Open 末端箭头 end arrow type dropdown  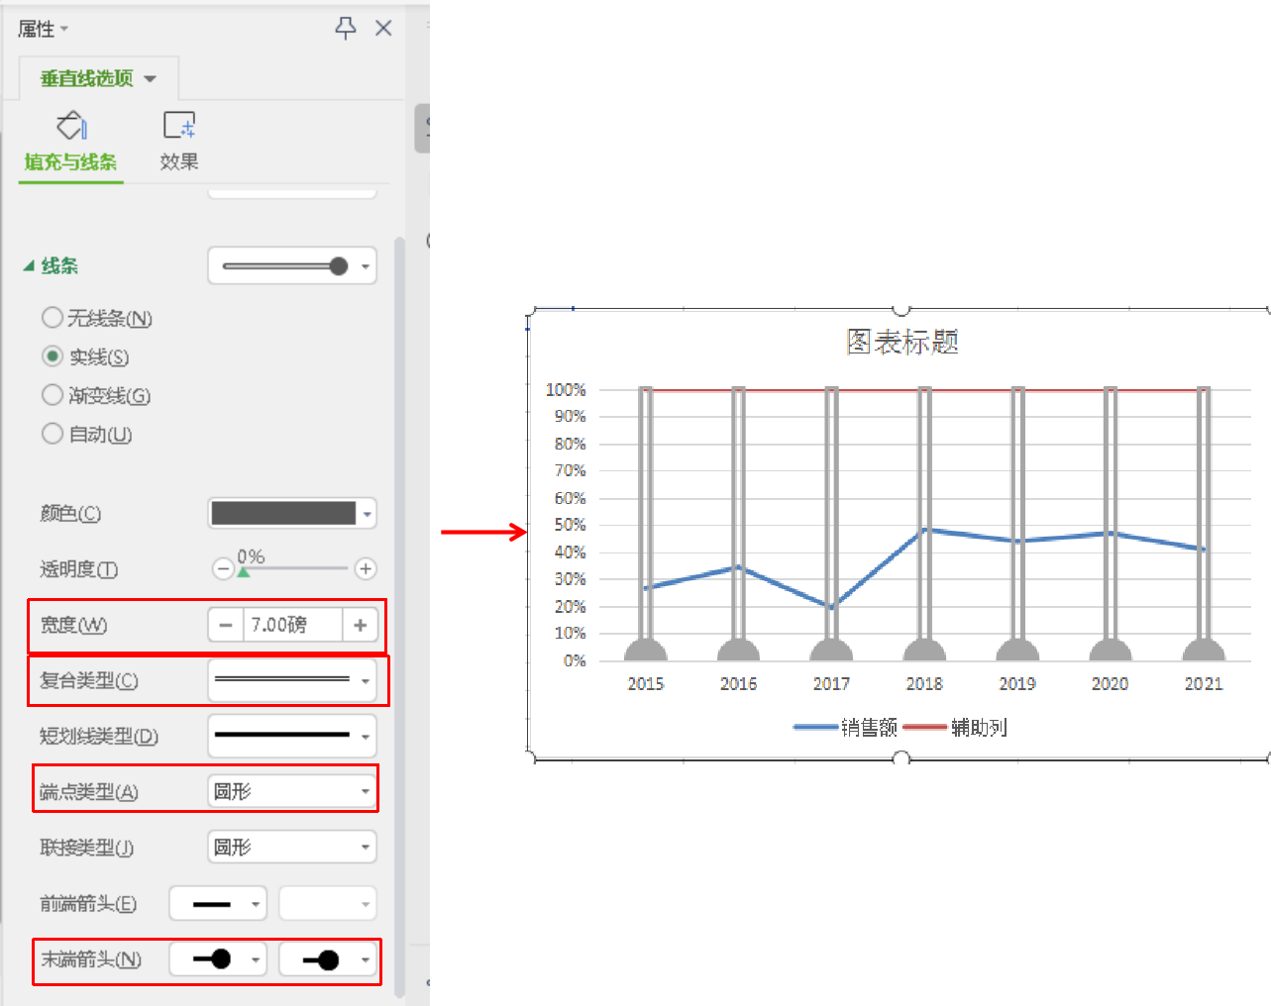click(218, 959)
